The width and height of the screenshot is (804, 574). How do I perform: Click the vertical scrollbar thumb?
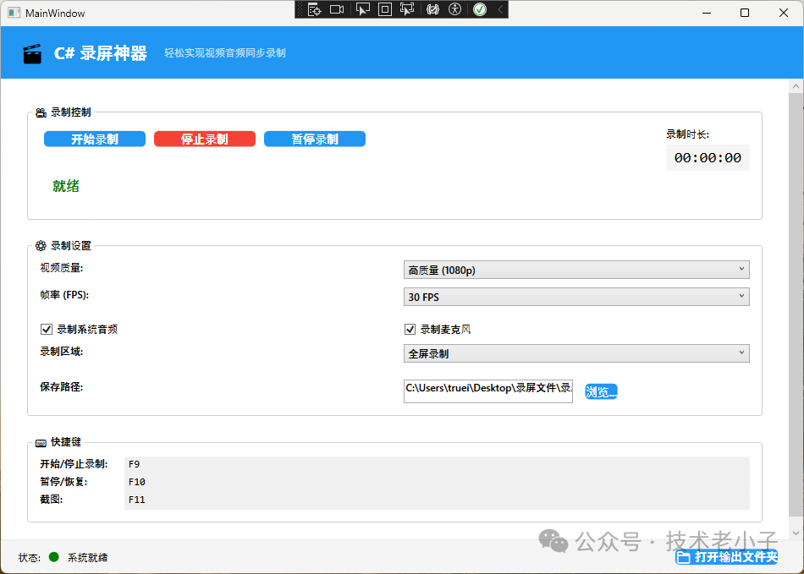796,304
